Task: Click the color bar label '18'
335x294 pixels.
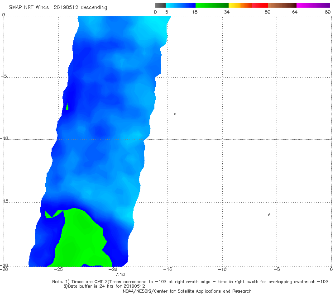Action: [x=195, y=12]
